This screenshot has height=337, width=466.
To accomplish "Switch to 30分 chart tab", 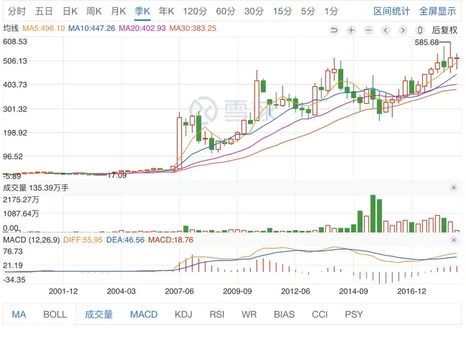I will click(x=254, y=11).
